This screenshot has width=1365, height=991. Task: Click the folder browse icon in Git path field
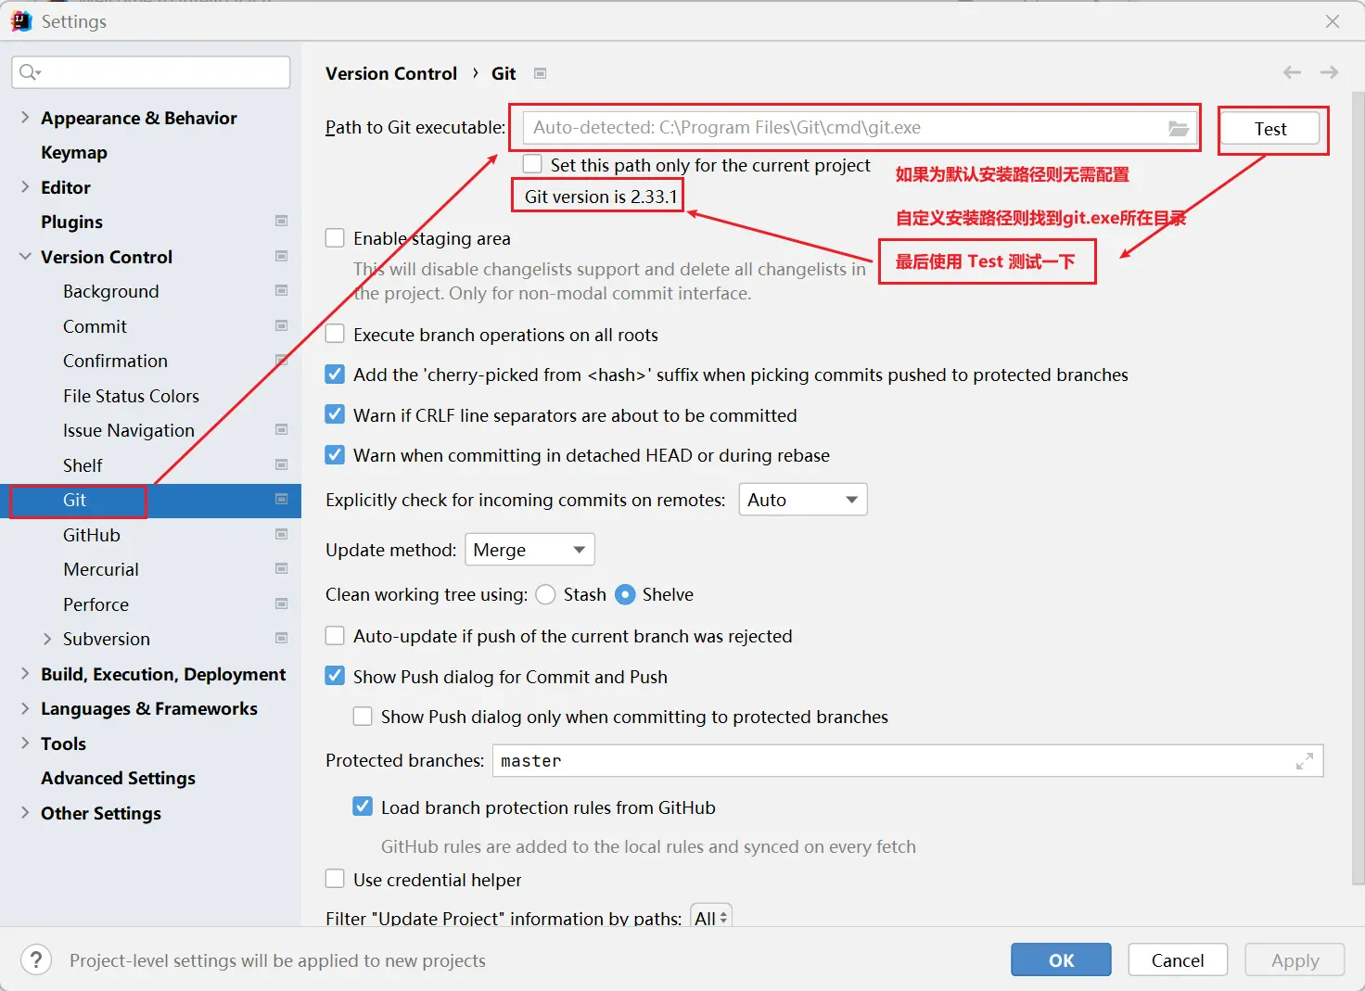(1178, 128)
